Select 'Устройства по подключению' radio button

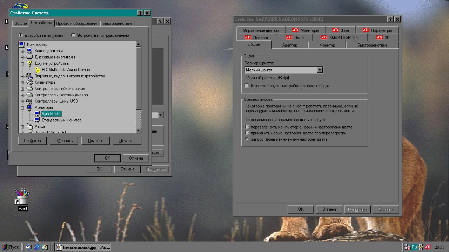73,35
